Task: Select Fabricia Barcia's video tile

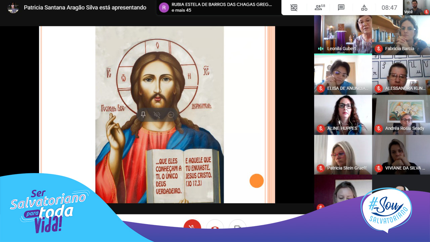Action: tap(401, 35)
